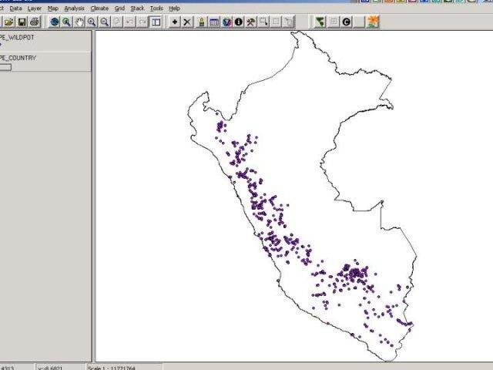Open the Map menu
Image resolution: width=493 pixels, height=370 pixels.
(x=53, y=8)
